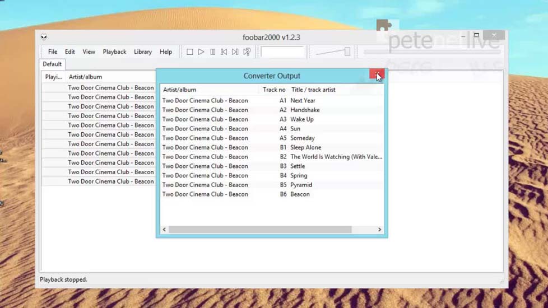The width and height of the screenshot is (548, 308).
Task: Click the horizontal scrollbar right arrow
Action: 379,230
